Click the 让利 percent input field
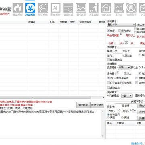This screenshot has height=145, width=145. coord(118,56)
